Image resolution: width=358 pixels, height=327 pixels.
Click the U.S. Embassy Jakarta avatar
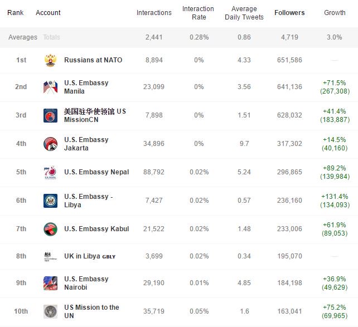tap(50, 144)
